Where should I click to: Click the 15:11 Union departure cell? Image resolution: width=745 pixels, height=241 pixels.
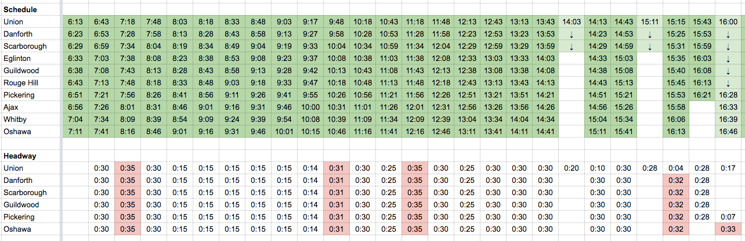[650, 21]
